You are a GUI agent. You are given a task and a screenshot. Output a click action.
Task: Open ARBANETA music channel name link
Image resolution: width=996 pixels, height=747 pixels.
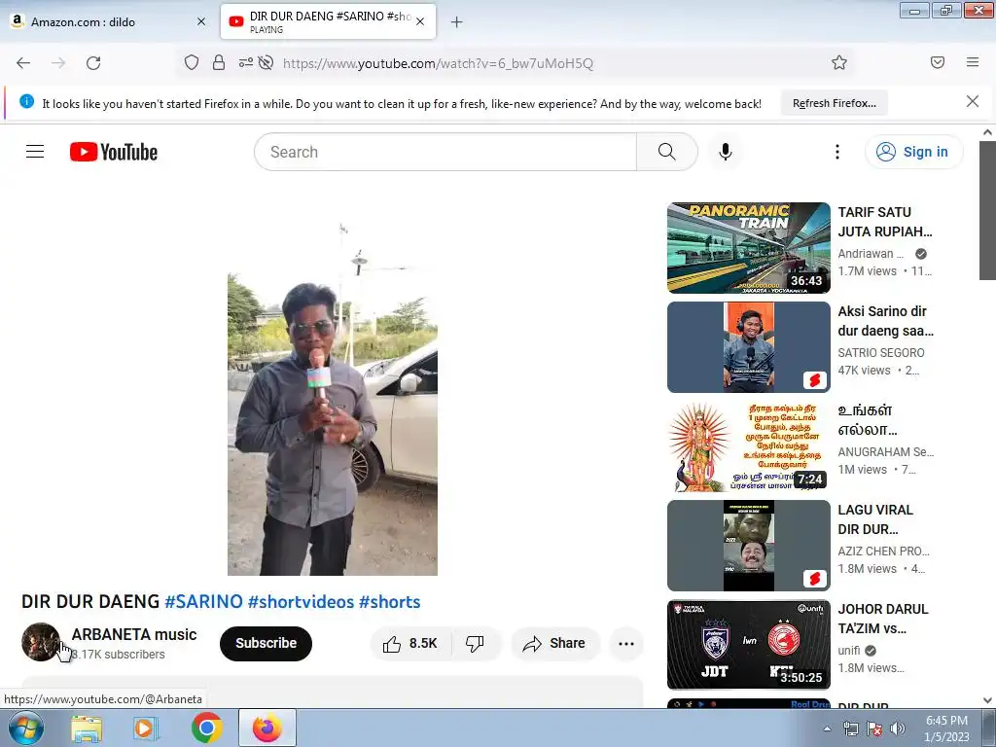click(x=134, y=634)
